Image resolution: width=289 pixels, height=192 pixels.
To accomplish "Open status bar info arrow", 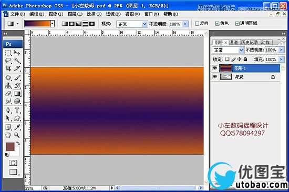I will coord(112,188).
